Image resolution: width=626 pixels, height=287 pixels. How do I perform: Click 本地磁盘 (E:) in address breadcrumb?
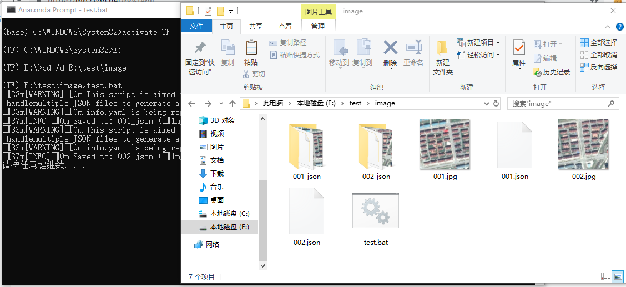(316, 103)
